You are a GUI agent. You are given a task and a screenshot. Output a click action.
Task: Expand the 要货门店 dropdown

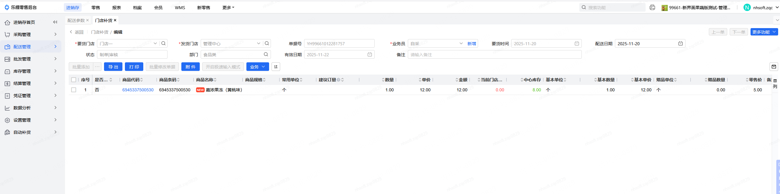pyautogui.click(x=155, y=43)
